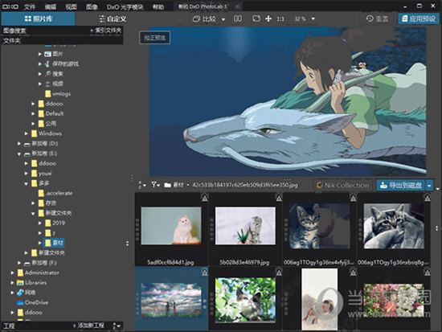
Task: Select the cat among flowers thumbnail
Action: click(x=245, y=300)
